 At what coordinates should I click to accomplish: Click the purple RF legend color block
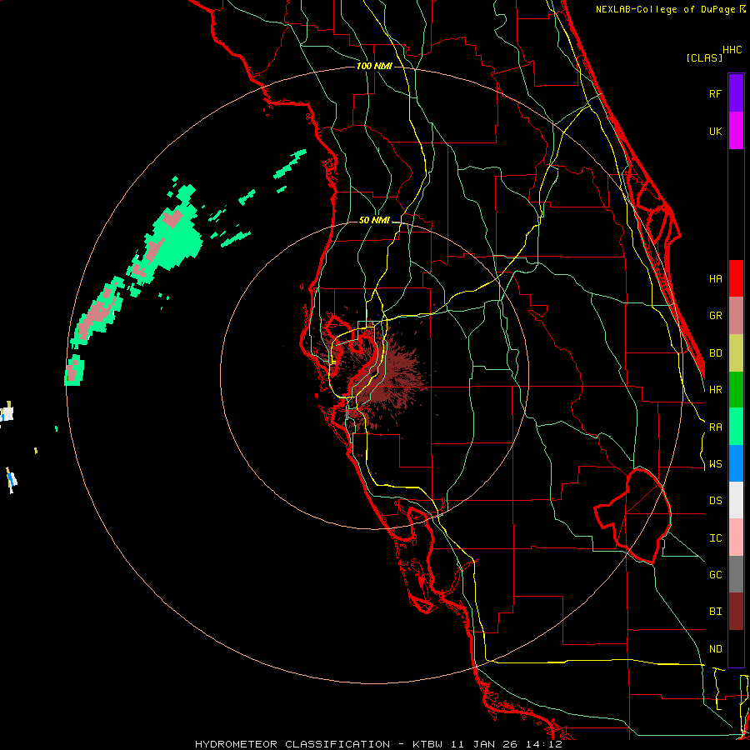(736, 93)
